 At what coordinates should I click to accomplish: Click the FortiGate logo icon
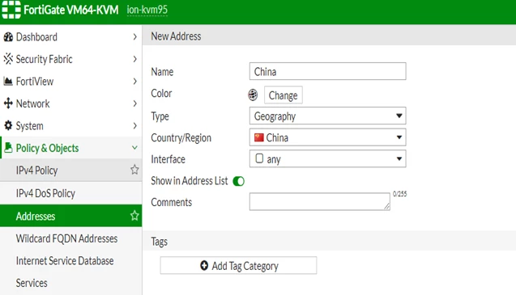tap(11, 10)
